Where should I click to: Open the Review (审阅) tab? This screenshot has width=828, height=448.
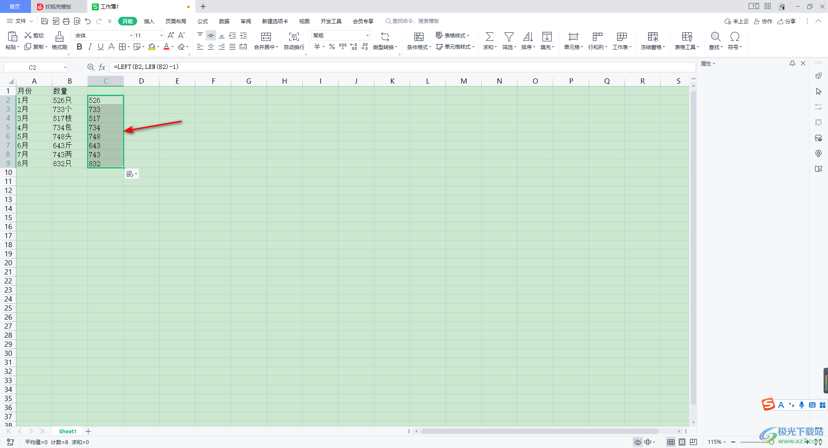[x=246, y=21]
